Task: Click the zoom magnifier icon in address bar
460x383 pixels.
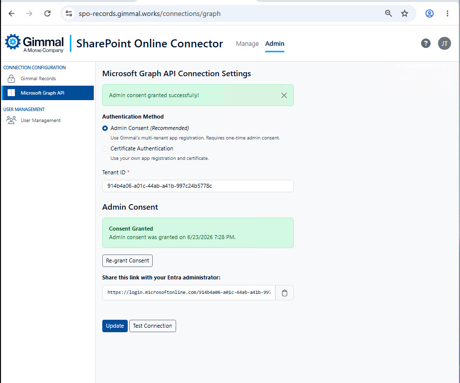Action: click(389, 13)
